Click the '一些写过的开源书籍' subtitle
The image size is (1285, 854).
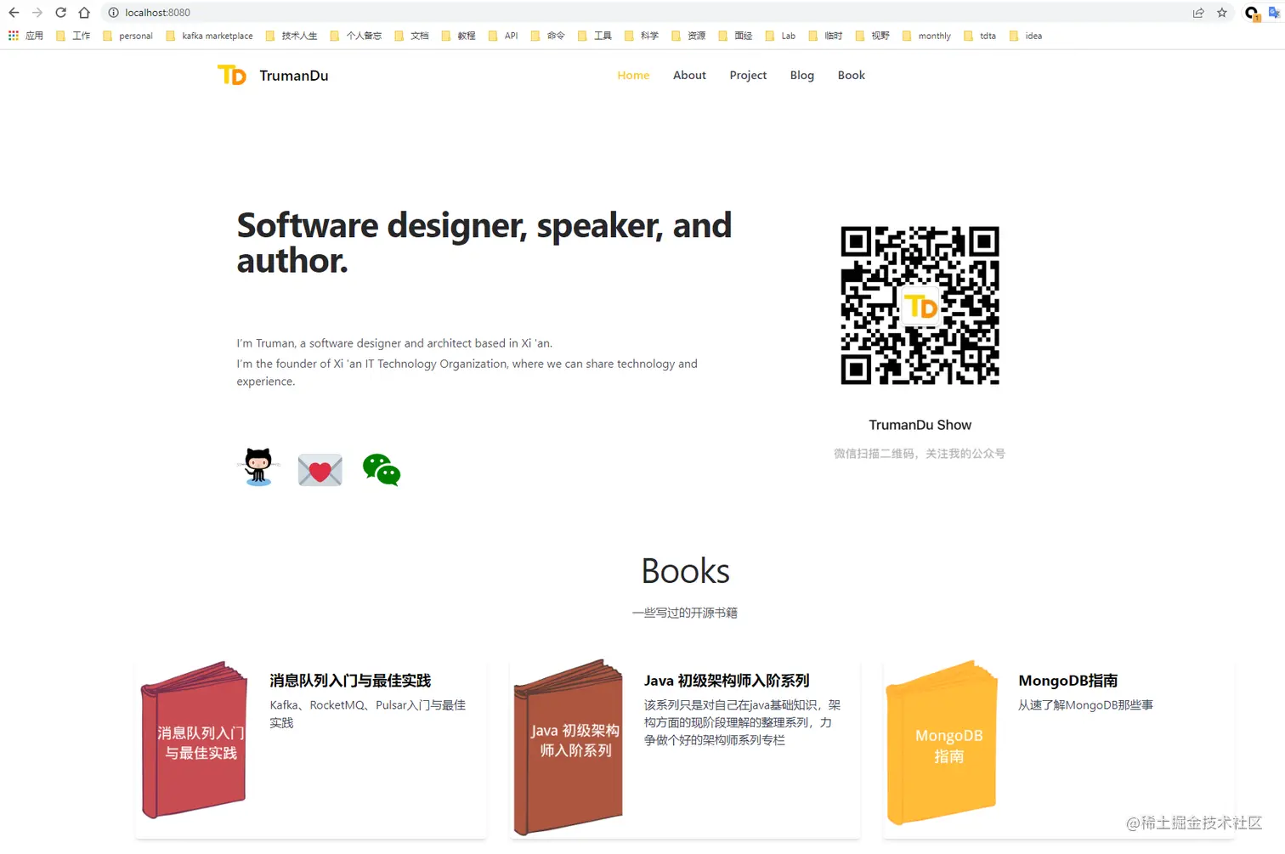tap(685, 613)
